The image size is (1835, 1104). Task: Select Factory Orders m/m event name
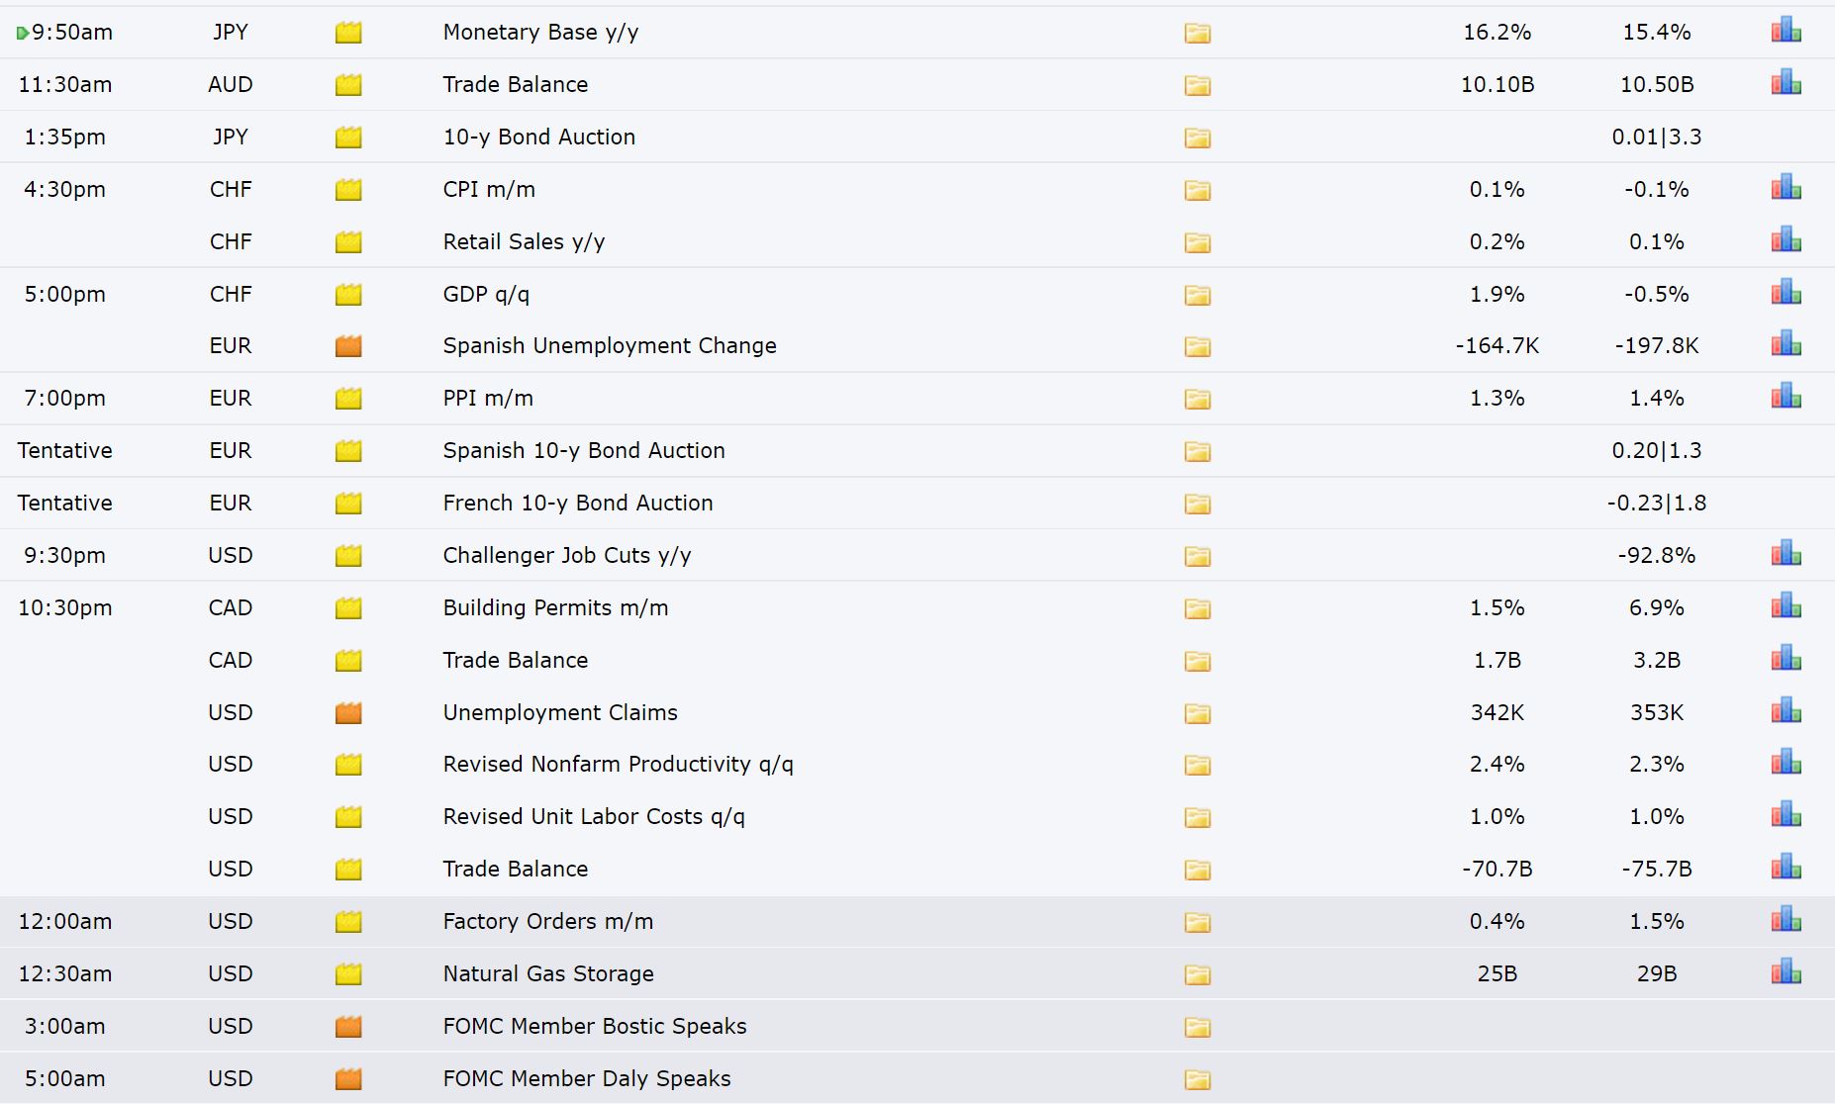click(x=548, y=922)
